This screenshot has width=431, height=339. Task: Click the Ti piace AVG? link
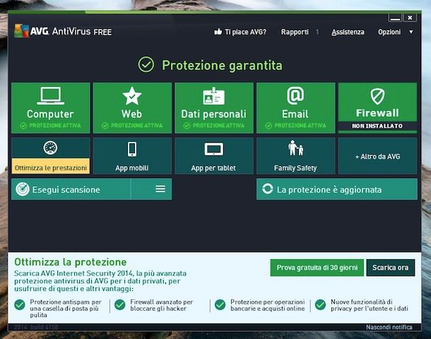click(245, 32)
